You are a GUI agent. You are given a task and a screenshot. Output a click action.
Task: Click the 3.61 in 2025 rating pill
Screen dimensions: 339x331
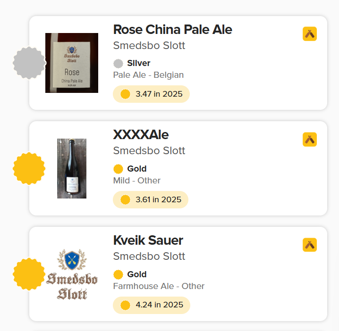(x=151, y=199)
